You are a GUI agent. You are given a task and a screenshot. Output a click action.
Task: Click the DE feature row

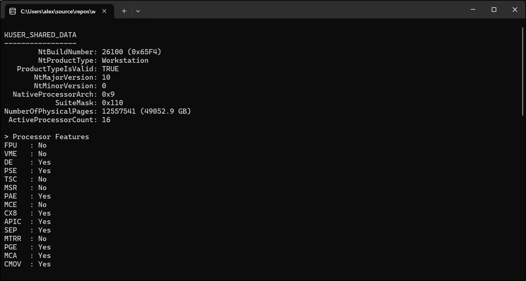28,162
